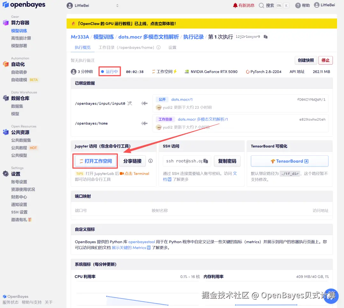
Task: Click the 停止 button
Action: coord(325,60)
